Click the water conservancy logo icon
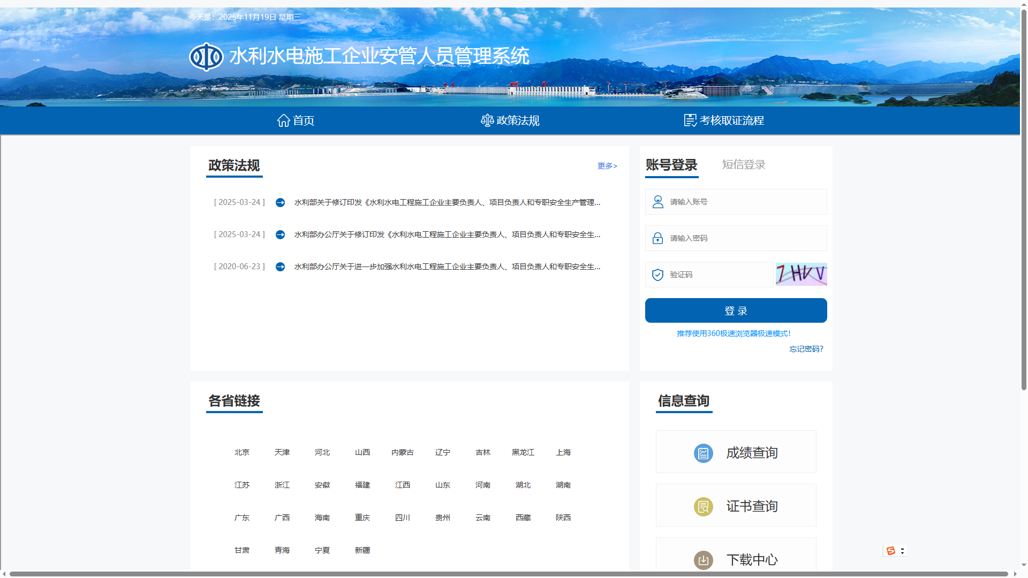The width and height of the screenshot is (1028, 578). pos(206,57)
